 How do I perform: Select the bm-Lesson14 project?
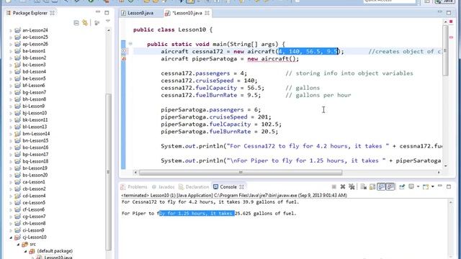click(x=36, y=134)
